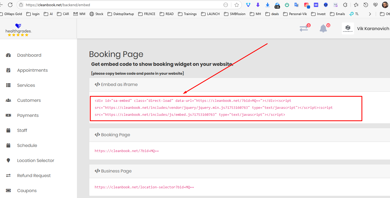The image size is (390, 198).
Task: Click the Embed as iframe heading
Action: point(116,84)
